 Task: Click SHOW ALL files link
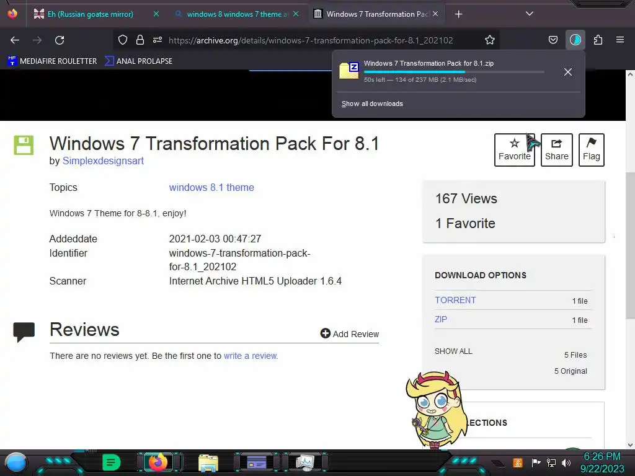pyautogui.click(x=453, y=351)
